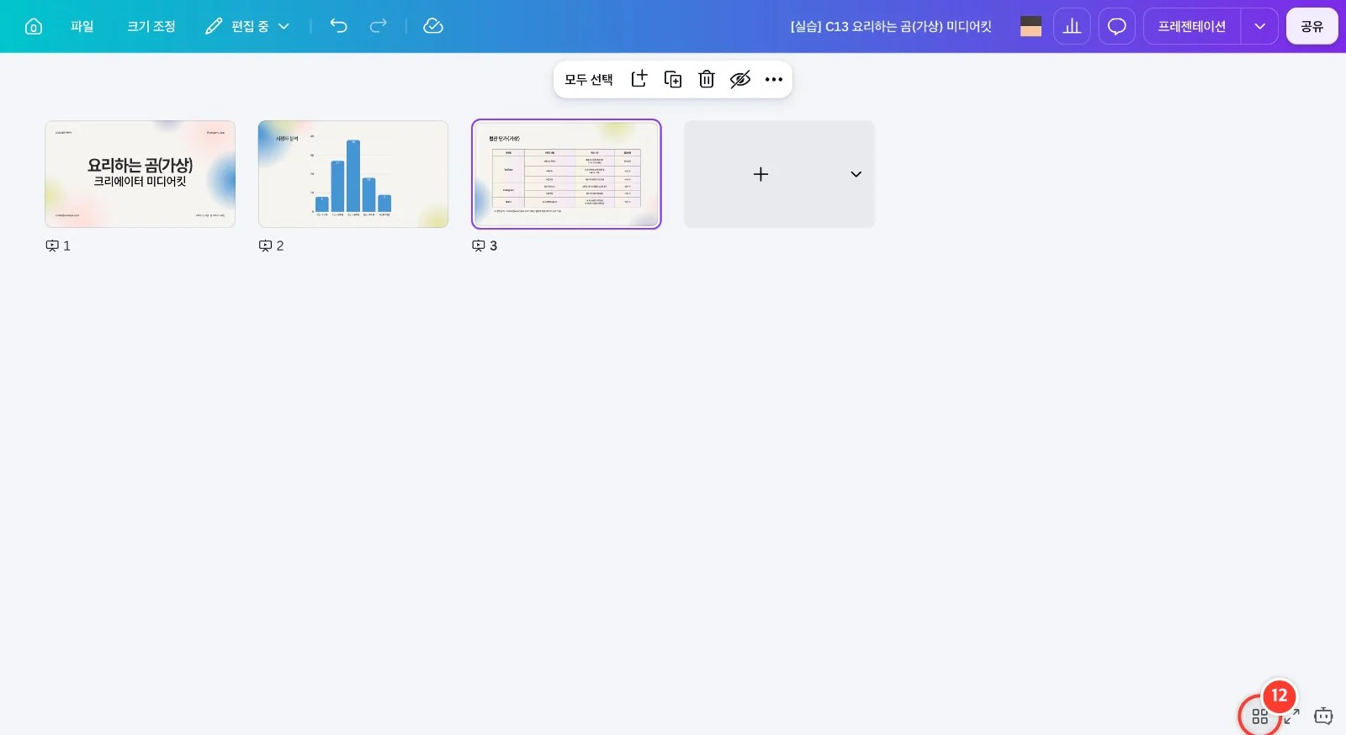Open more options three-dot menu
Screen dimensions: 1346x735
[x=774, y=79]
